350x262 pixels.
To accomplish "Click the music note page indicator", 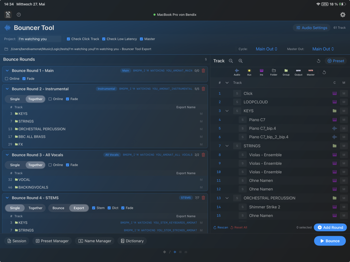I will click(170, 252).
